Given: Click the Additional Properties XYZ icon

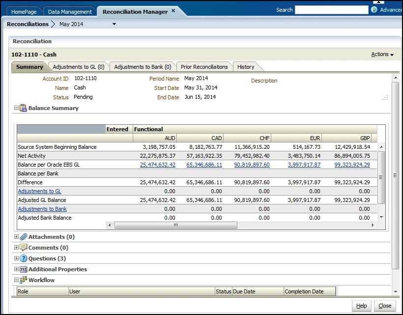Looking at the screenshot, I should tap(23, 269).
